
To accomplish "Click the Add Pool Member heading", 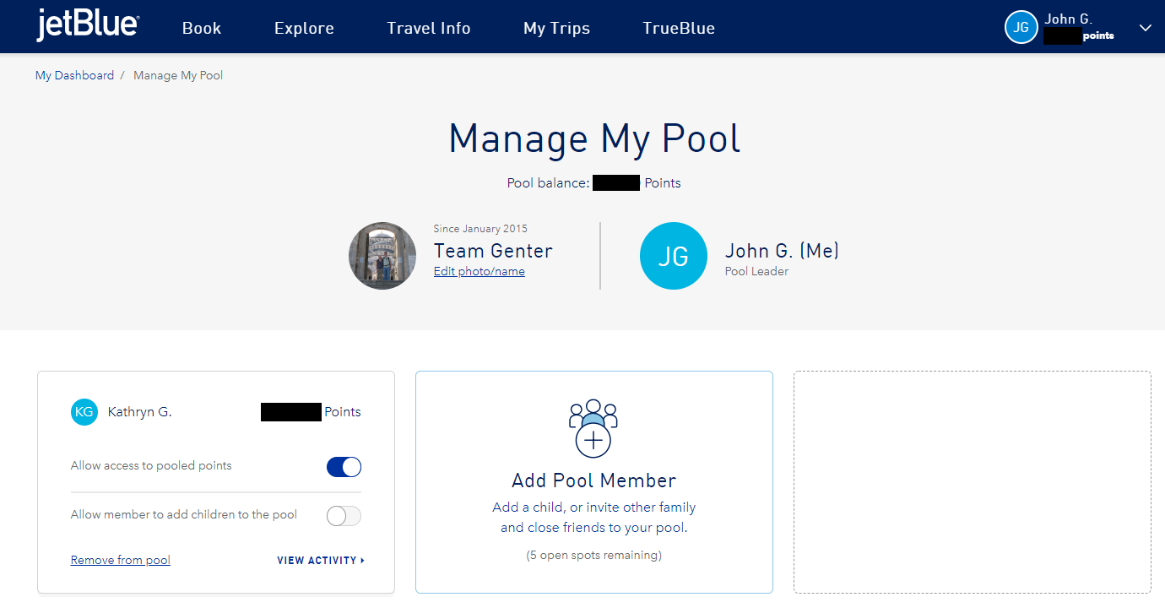I will [x=593, y=480].
